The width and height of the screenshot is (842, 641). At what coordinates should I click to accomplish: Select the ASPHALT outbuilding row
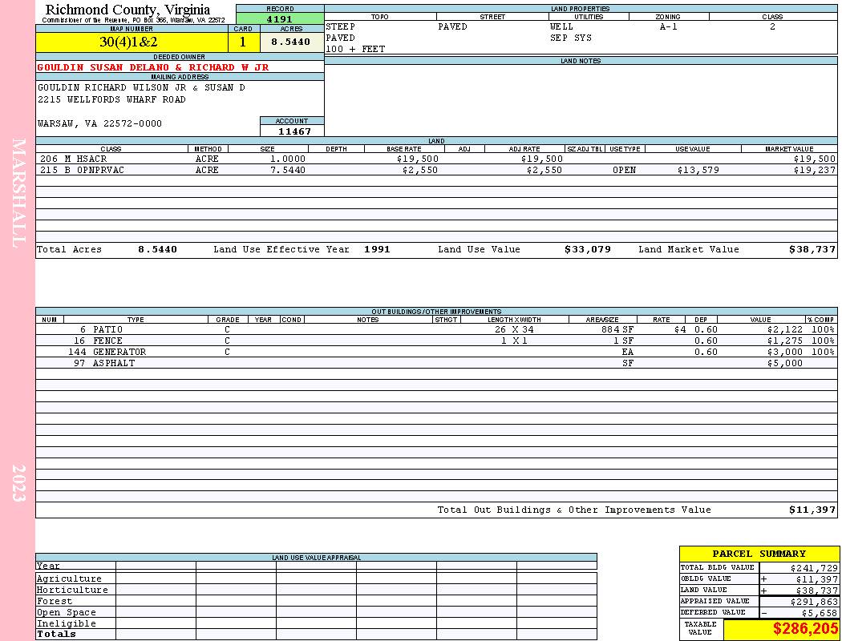pyautogui.click(x=436, y=364)
